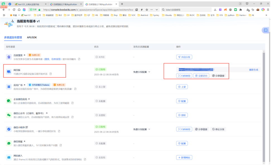Click the browser home icon
The width and height of the screenshot is (271, 166).
[x=19, y=10]
